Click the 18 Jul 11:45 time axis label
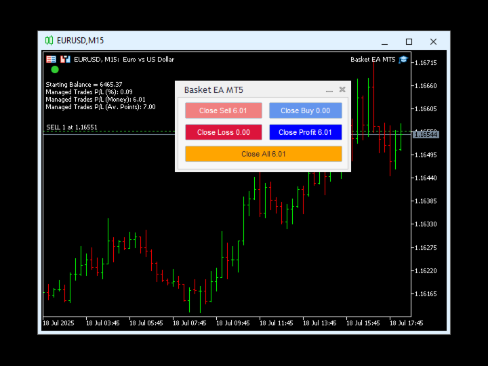The width and height of the screenshot is (488, 366). 277,323
